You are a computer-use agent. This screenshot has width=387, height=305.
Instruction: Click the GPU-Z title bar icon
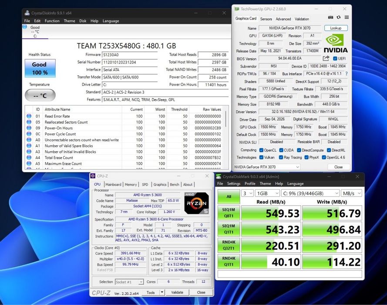(237, 9)
